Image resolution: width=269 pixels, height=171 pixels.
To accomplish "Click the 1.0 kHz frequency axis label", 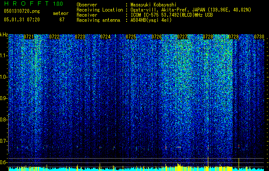I will (4, 77).
